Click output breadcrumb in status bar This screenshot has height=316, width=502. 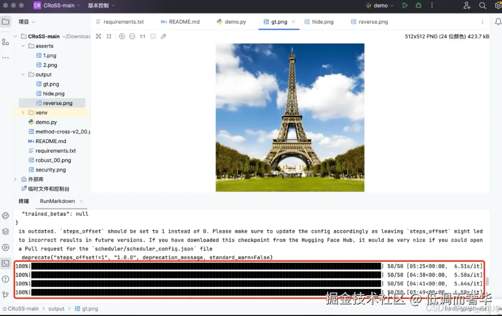click(56, 309)
